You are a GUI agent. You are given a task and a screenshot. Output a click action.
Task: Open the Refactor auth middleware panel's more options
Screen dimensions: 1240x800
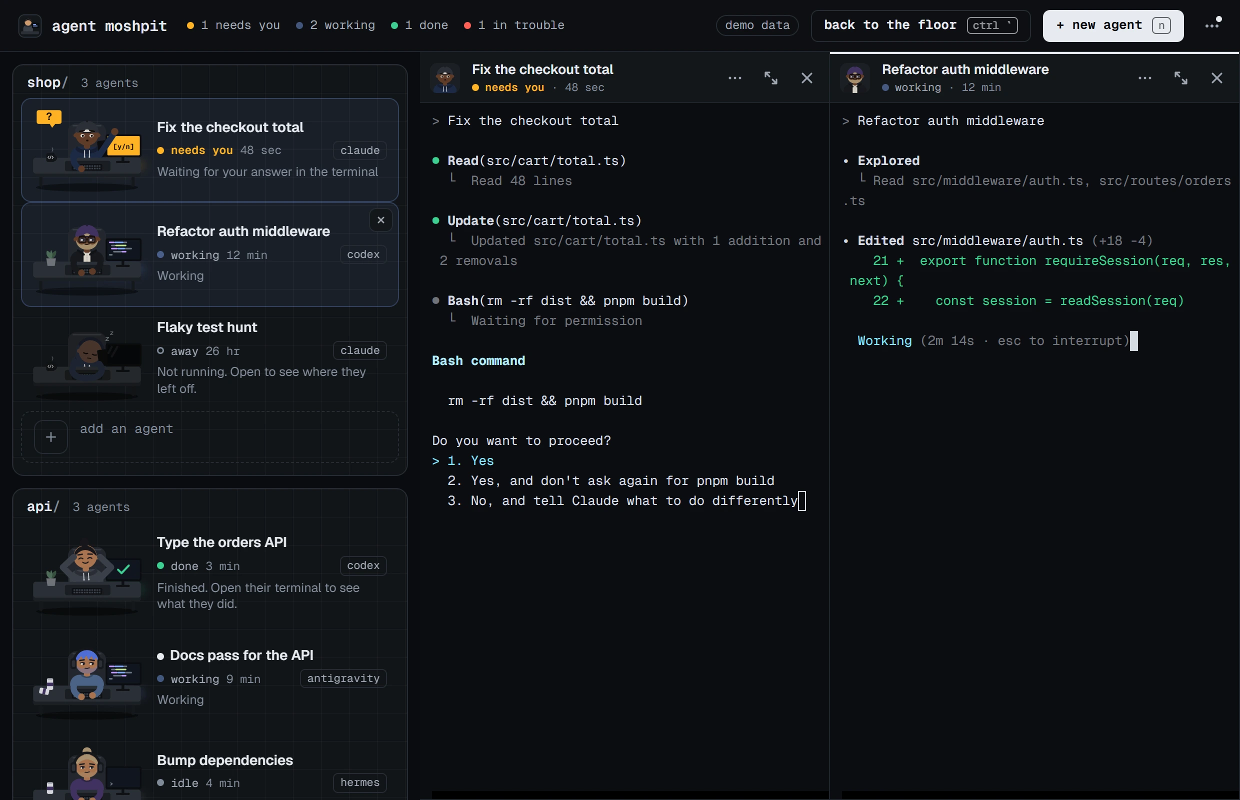click(1144, 78)
